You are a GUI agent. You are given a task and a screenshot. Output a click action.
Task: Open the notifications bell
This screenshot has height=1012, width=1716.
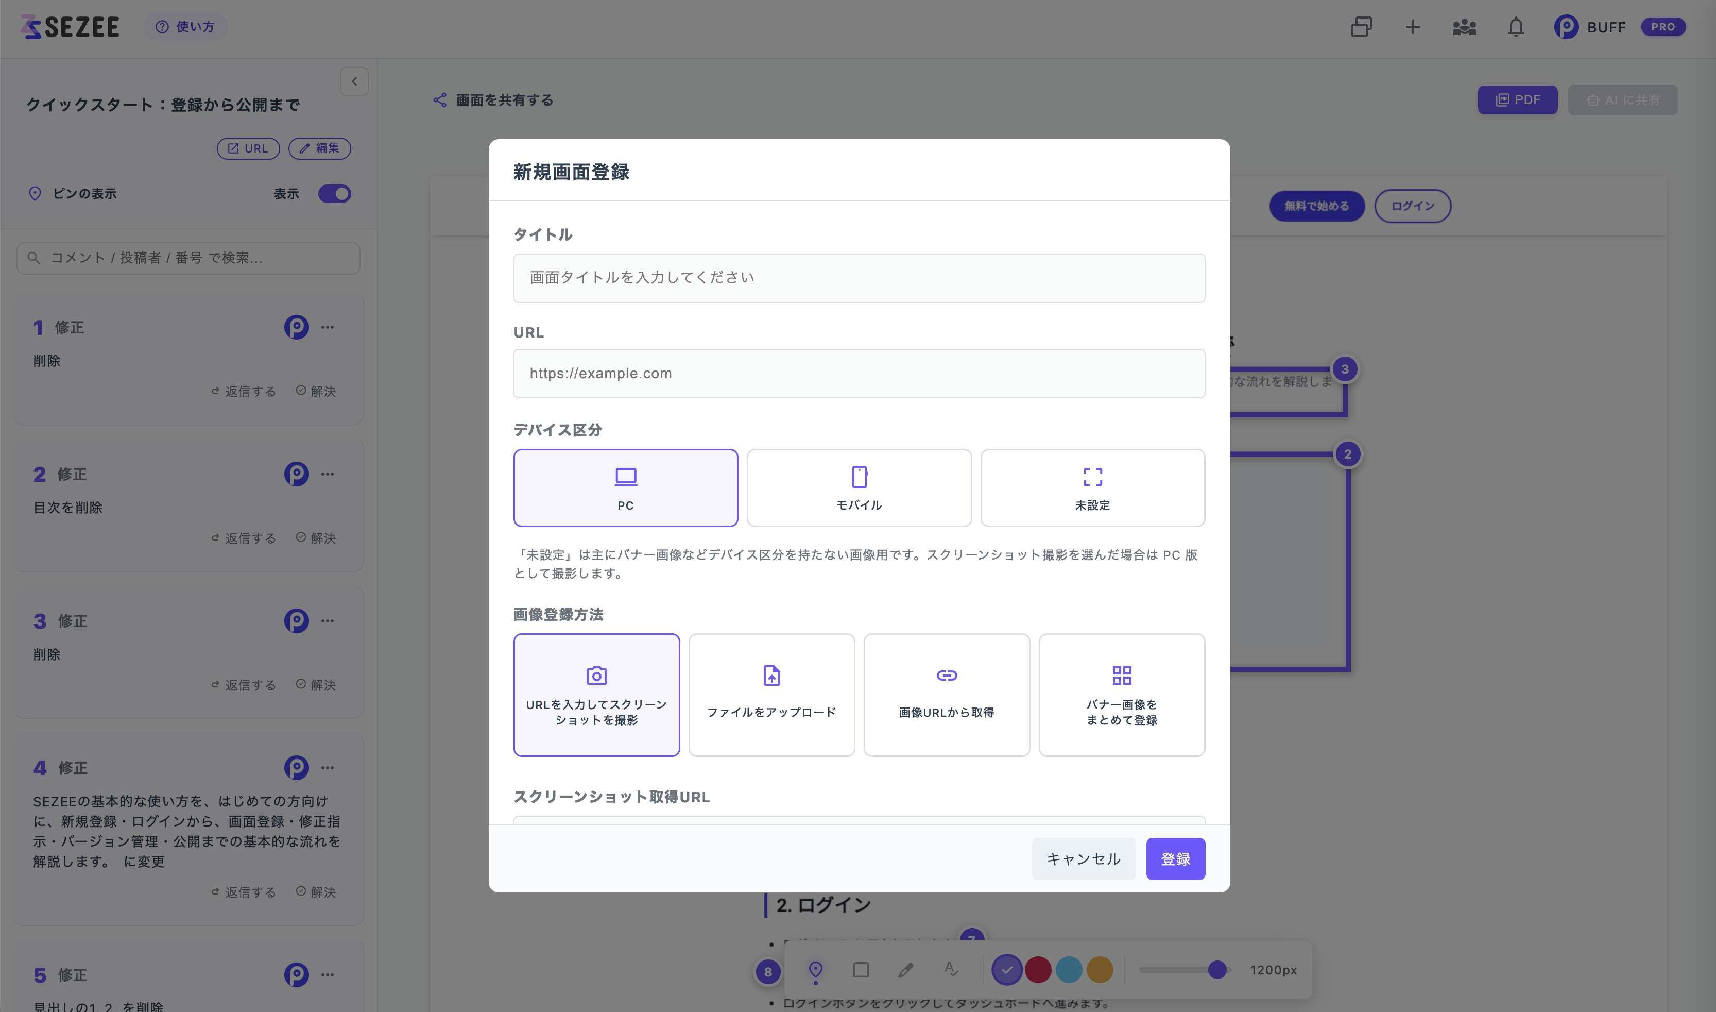(x=1516, y=27)
